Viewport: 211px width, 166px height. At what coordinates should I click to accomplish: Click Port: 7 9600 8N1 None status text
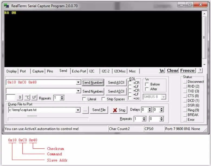(183, 129)
